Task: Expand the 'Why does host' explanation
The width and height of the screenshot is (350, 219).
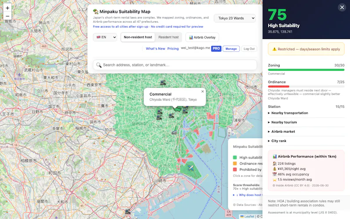Action: pos(248,195)
